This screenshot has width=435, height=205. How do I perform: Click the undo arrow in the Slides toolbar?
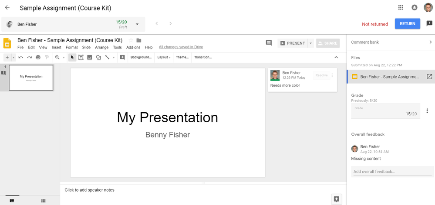tap(20, 57)
